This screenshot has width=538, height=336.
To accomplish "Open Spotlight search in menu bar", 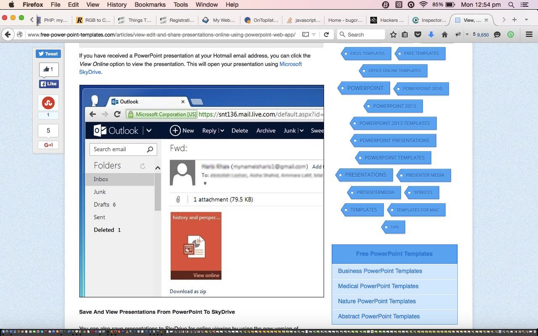I will point(511,5).
